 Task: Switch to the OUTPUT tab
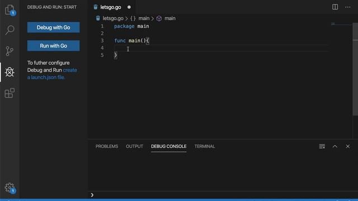click(x=134, y=146)
